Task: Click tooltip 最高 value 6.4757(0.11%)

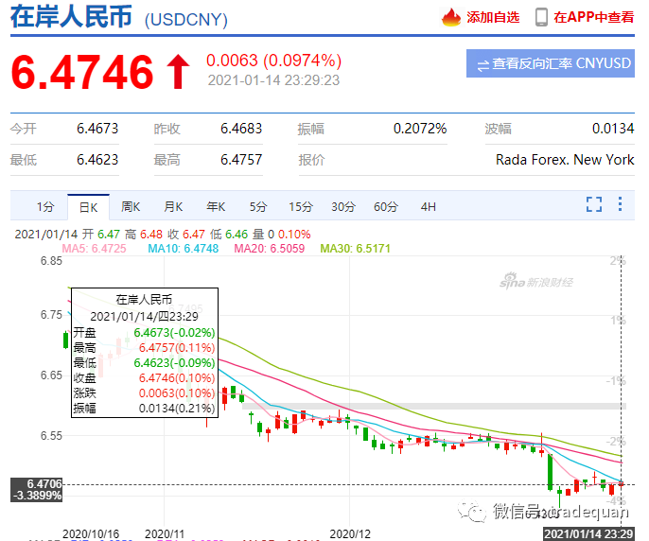Action: 177,348
